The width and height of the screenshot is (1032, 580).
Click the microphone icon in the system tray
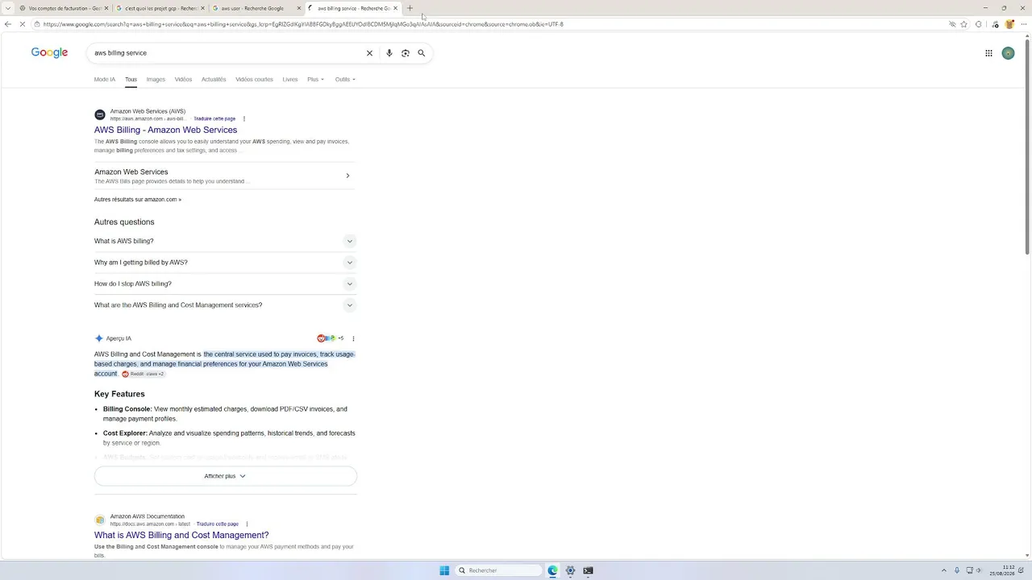[x=957, y=570]
